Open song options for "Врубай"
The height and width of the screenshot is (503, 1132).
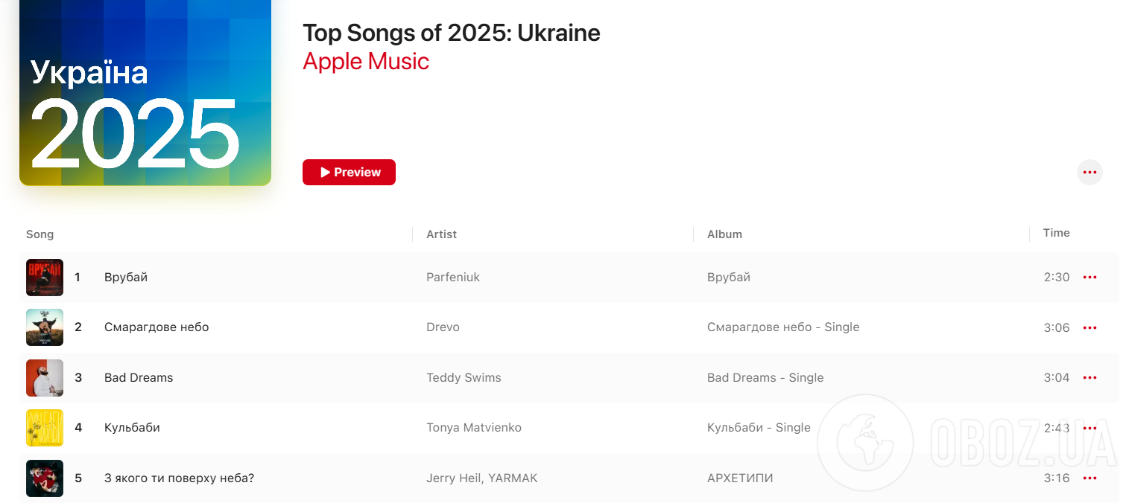point(1090,277)
